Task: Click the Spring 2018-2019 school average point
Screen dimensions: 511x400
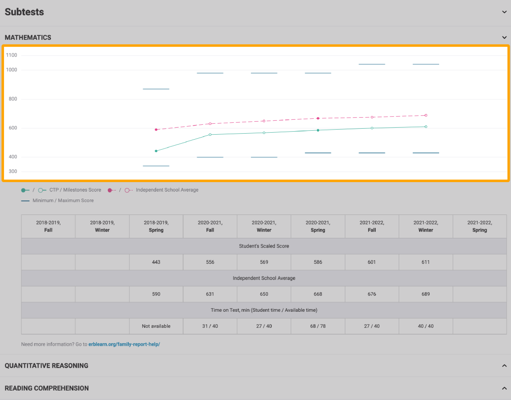Action: click(x=156, y=130)
